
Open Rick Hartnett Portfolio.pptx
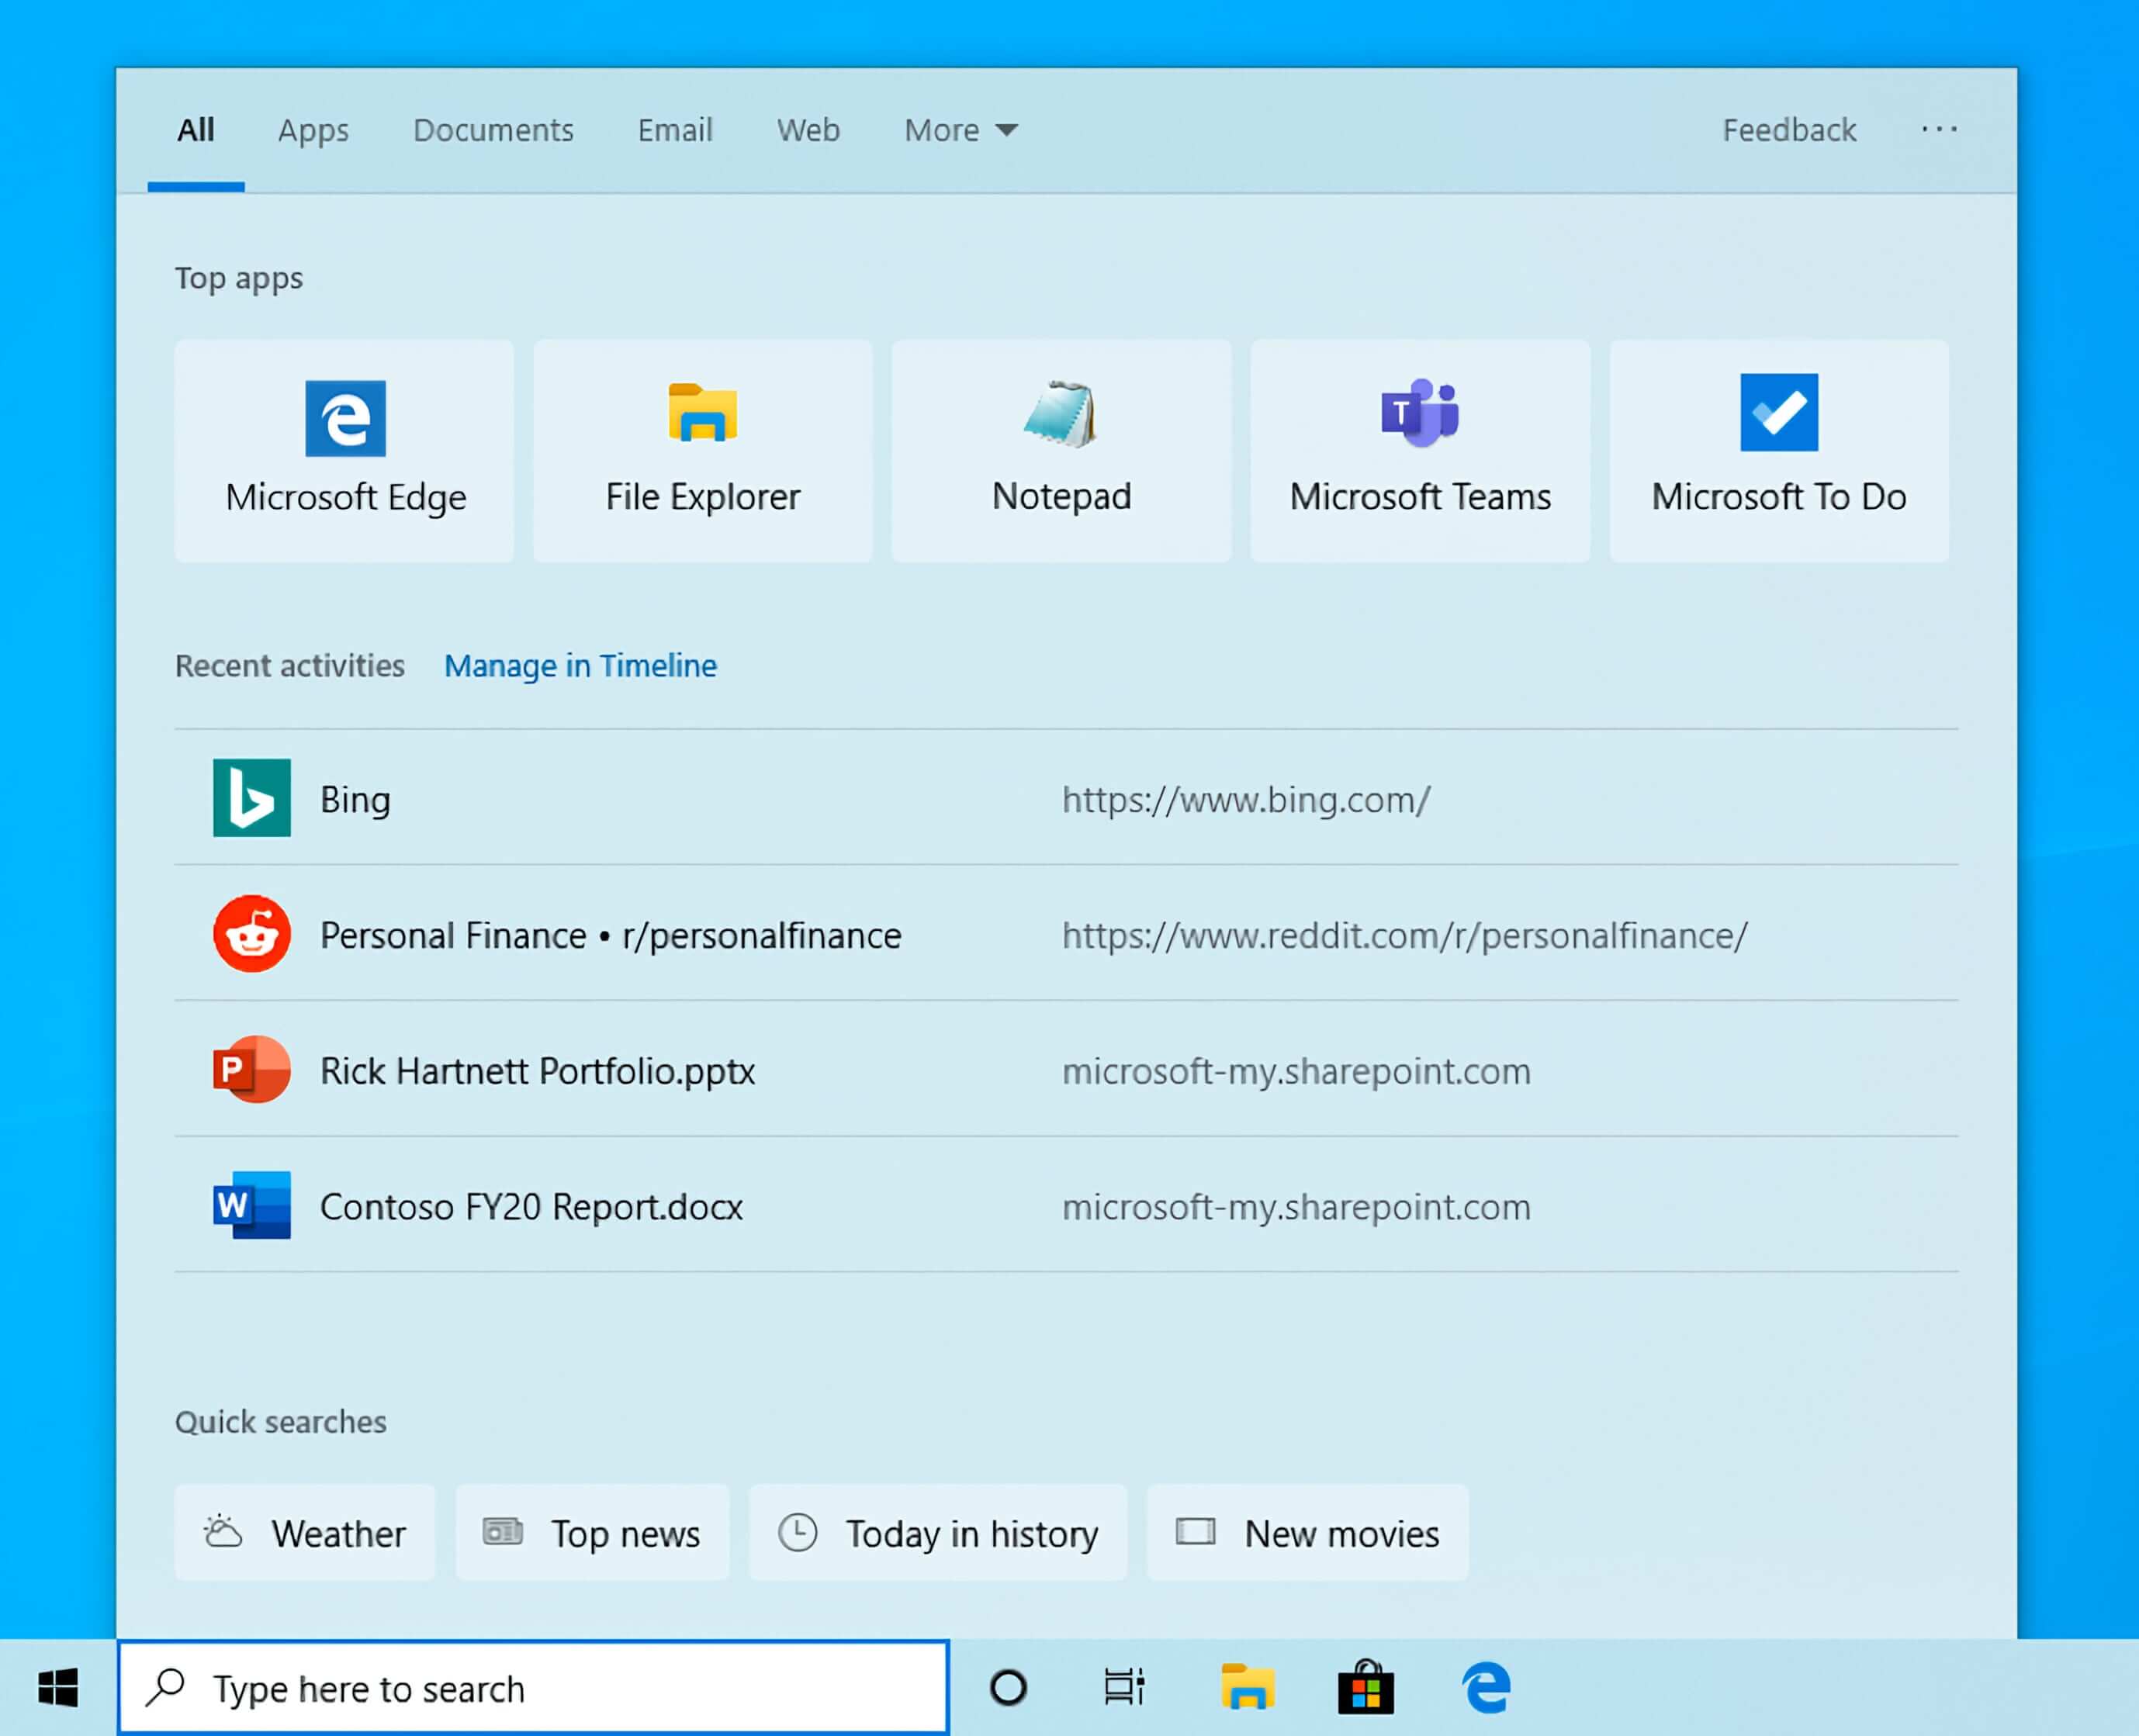[x=535, y=1070]
